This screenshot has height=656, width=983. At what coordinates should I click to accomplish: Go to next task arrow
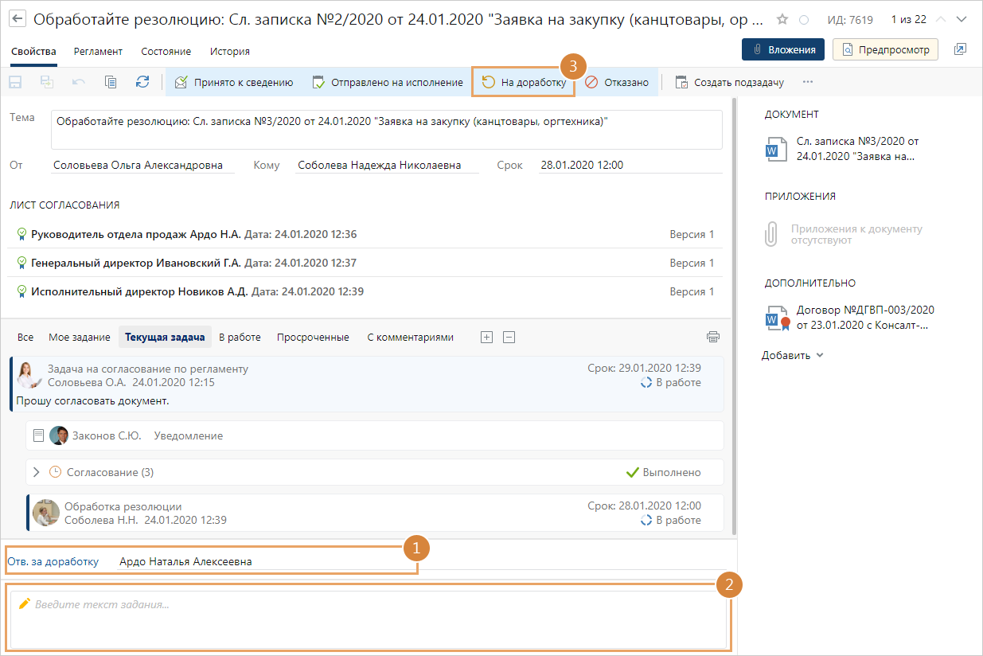tap(964, 19)
